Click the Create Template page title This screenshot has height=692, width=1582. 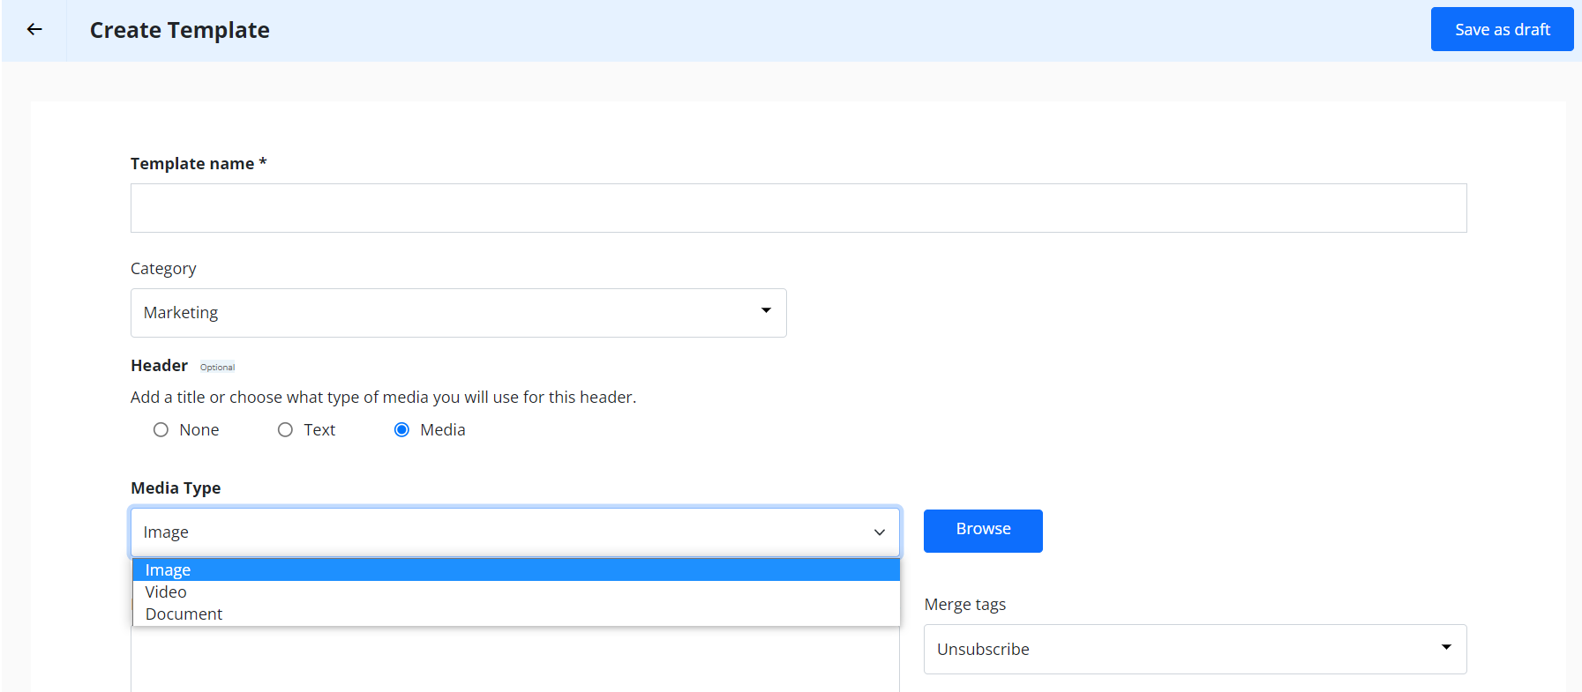[180, 30]
